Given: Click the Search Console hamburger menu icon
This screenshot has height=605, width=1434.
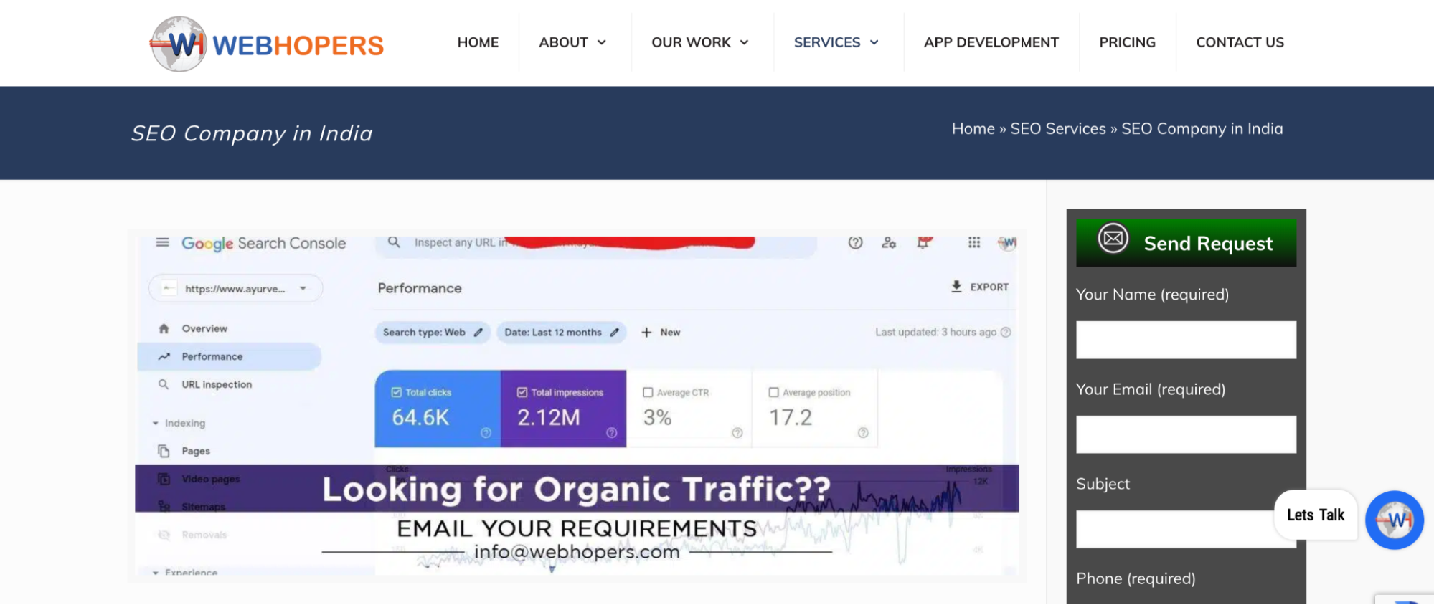Looking at the screenshot, I should click(163, 242).
